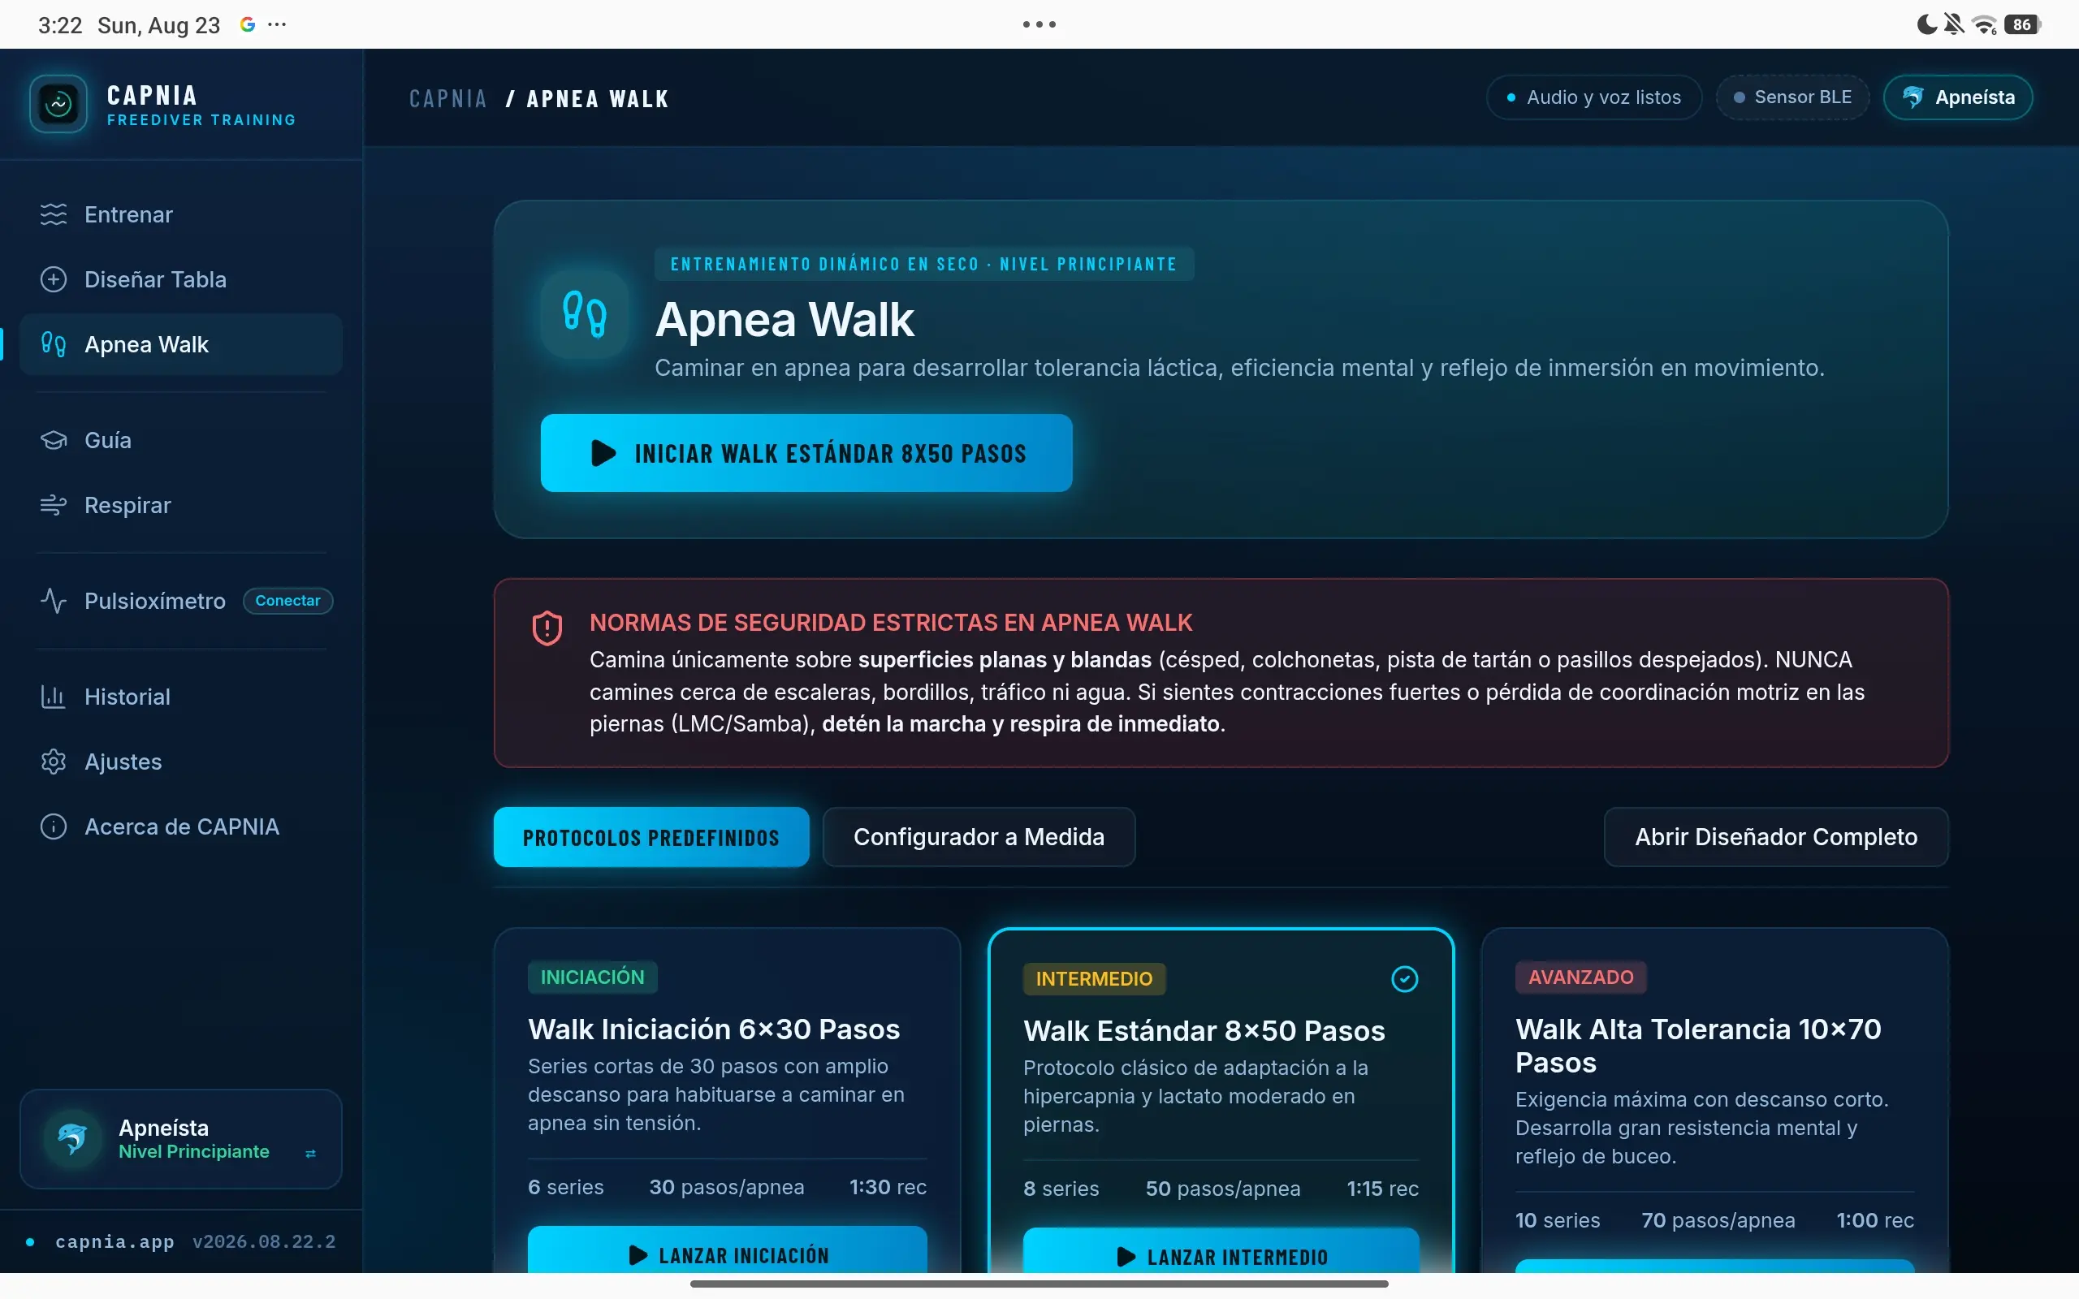The height and width of the screenshot is (1299, 2079).
Task: Click the AVANZADO level tag
Action: click(1580, 977)
